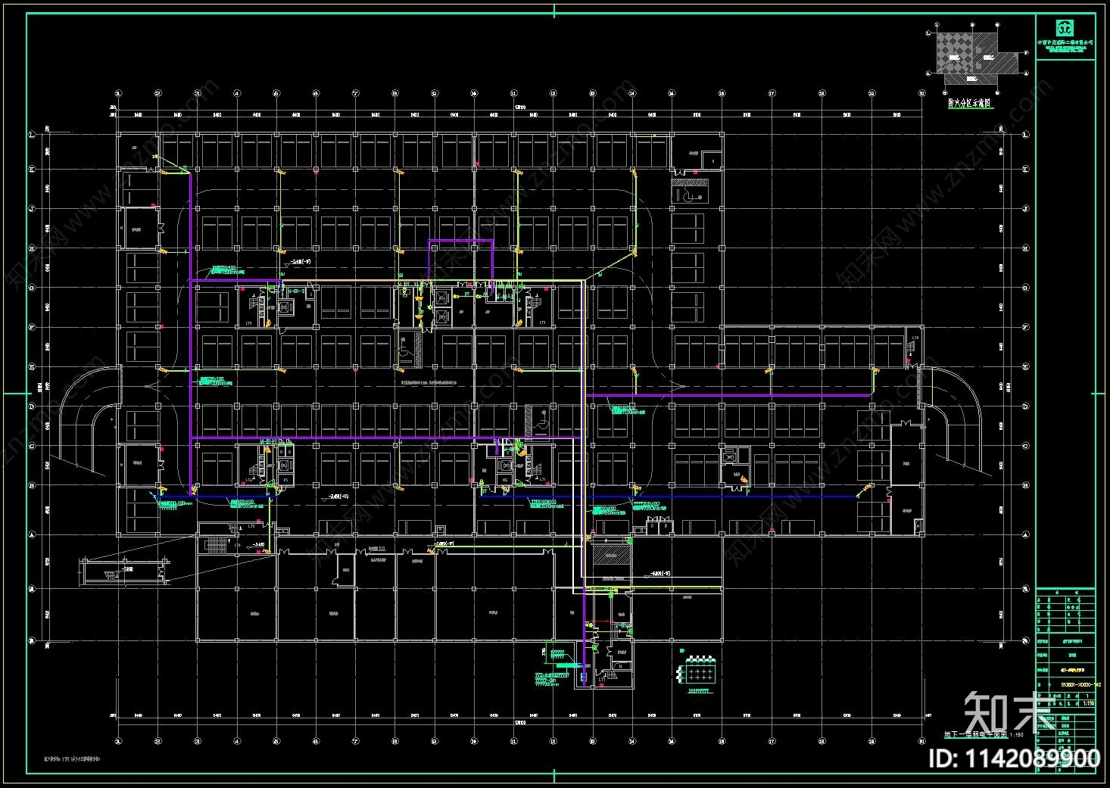
Task: Click the 防火分区示意图 caption text
Action: coord(969,102)
